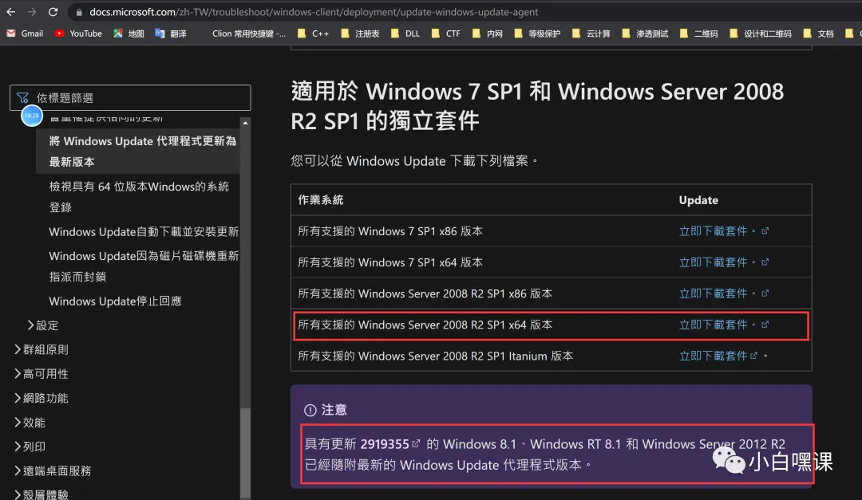862x500 pixels.
Task: Open the C++ bookmarks folder
Action: pos(311,33)
